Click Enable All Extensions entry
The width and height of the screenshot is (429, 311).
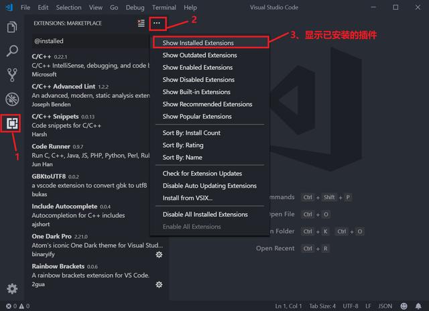[210, 227]
